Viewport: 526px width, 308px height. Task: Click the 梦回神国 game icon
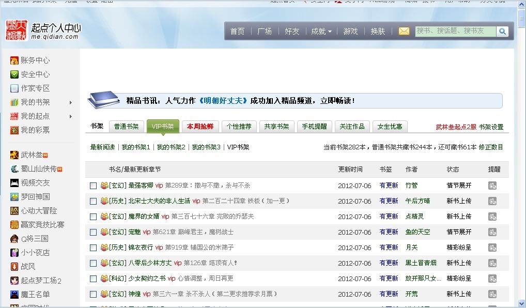point(14,197)
